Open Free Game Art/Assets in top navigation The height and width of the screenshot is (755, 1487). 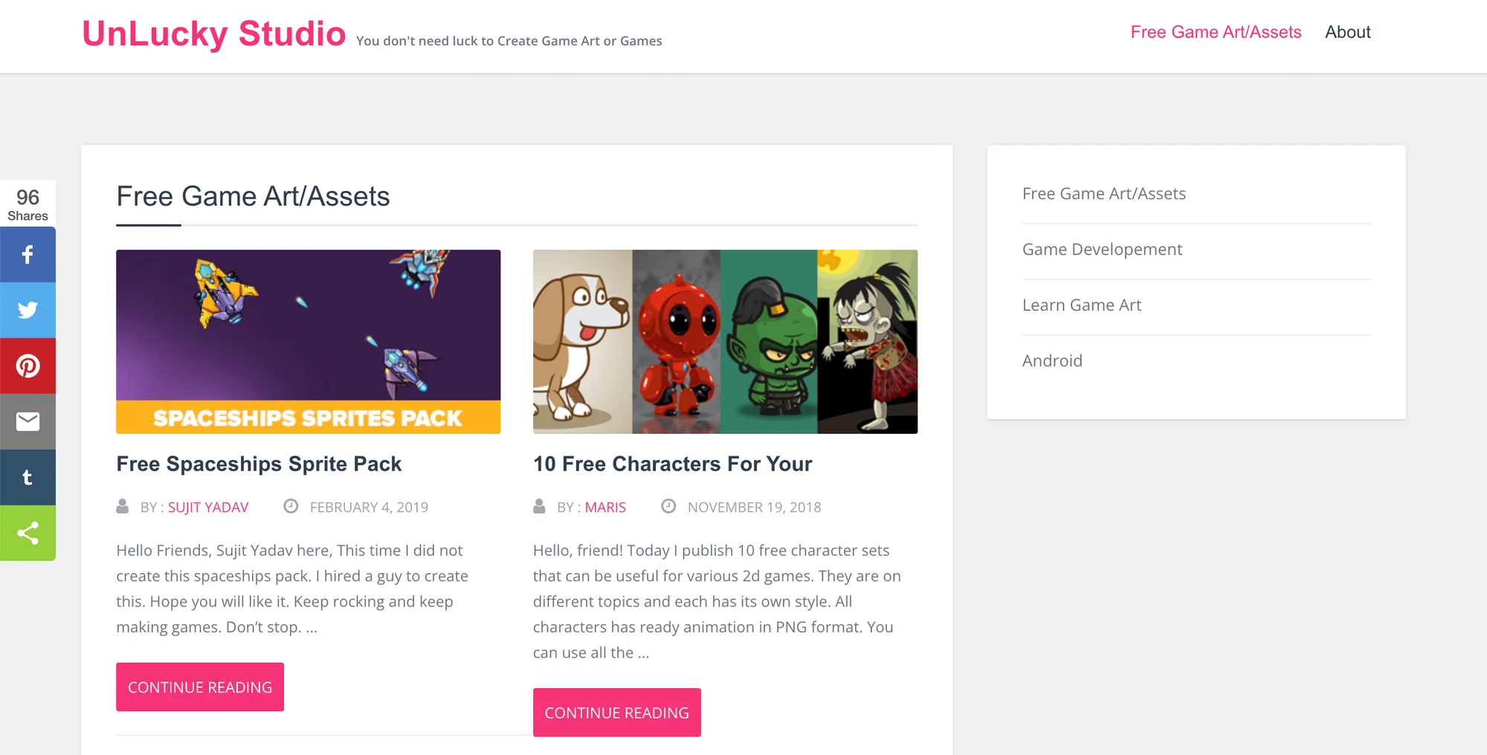tap(1216, 32)
